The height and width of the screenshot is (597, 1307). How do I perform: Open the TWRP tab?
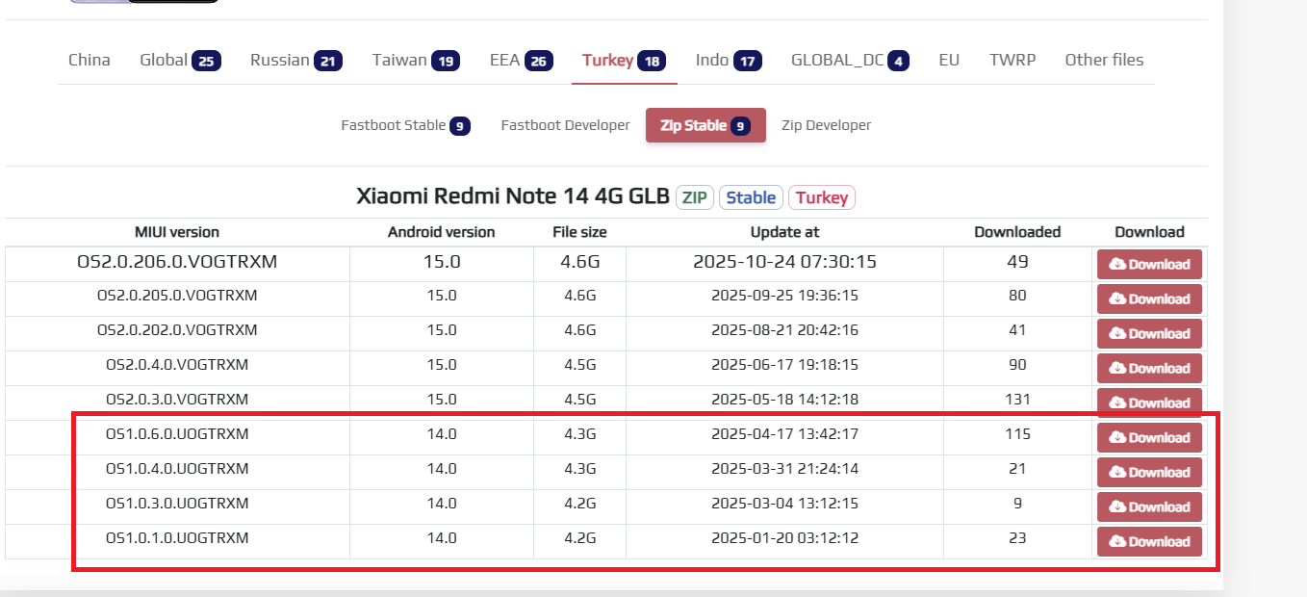1012,60
